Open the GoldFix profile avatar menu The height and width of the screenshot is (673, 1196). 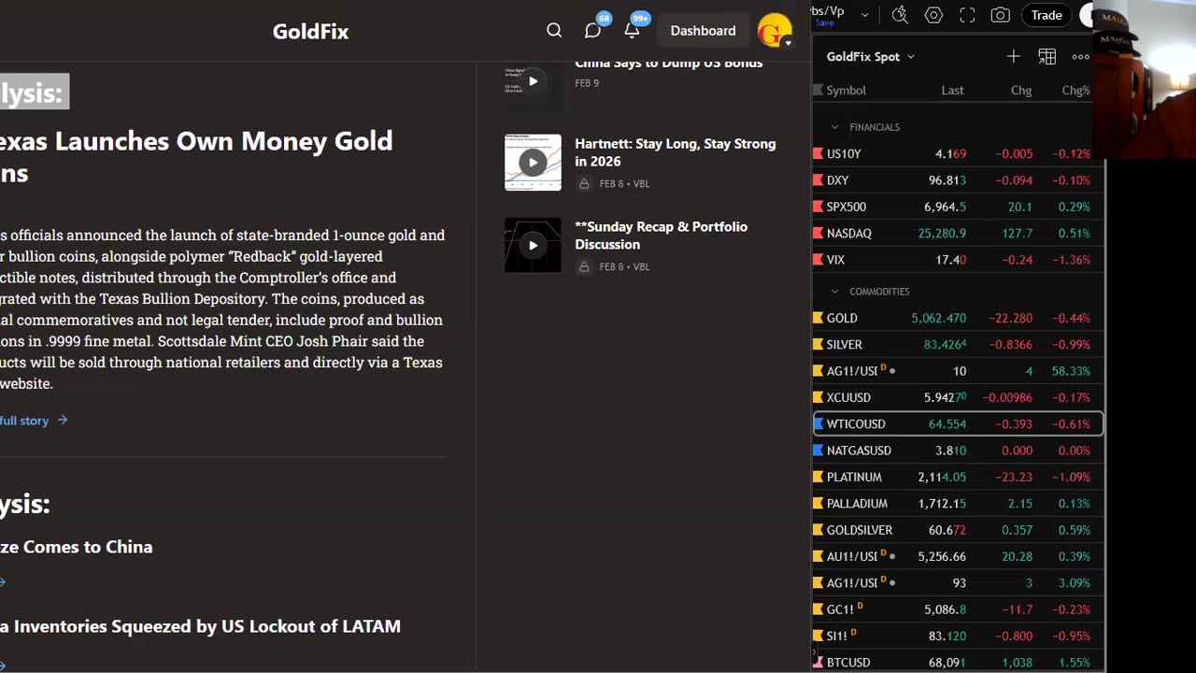(775, 31)
